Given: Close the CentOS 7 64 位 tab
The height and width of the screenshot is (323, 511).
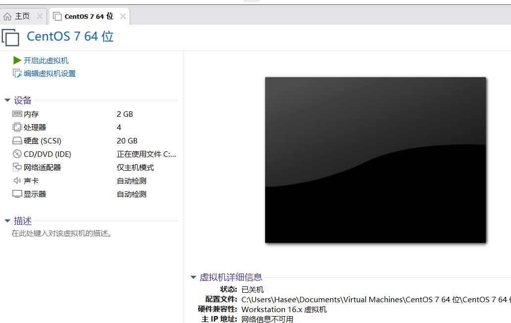Looking at the screenshot, I should (123, 16).
